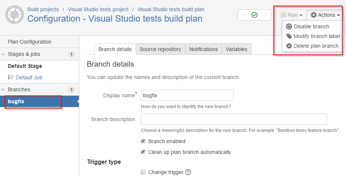Click the list icon beside Default Job
346x177 pixels.
[10, 78]
